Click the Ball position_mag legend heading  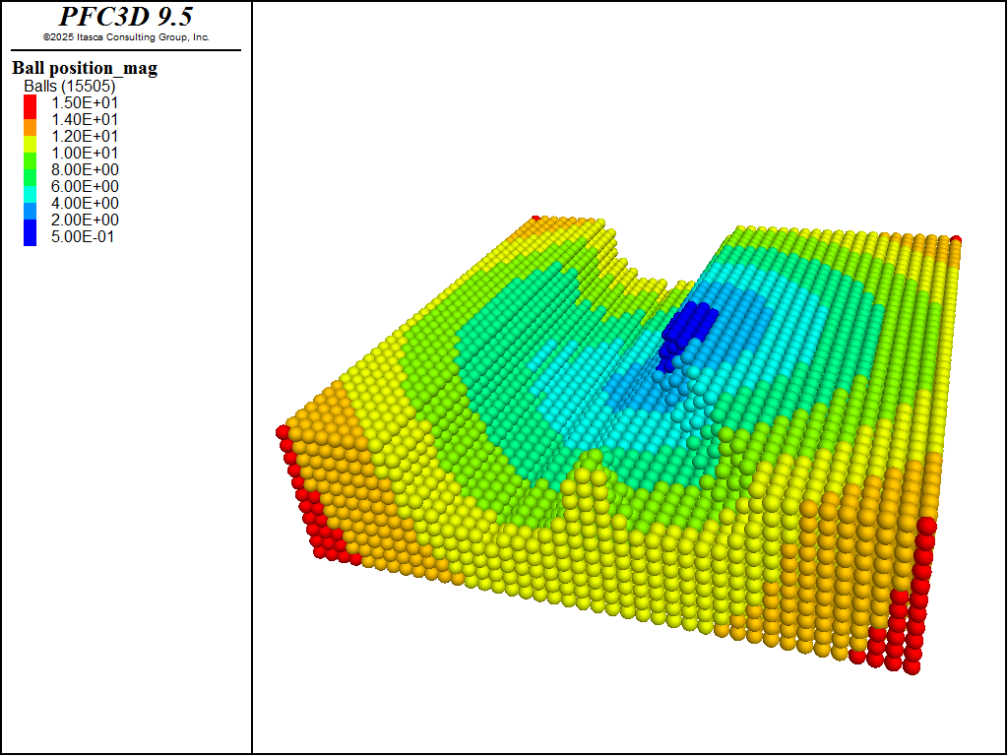point(85,68)
